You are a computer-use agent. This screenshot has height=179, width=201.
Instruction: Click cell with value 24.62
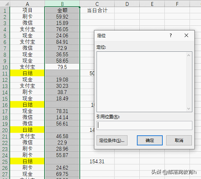62,168
